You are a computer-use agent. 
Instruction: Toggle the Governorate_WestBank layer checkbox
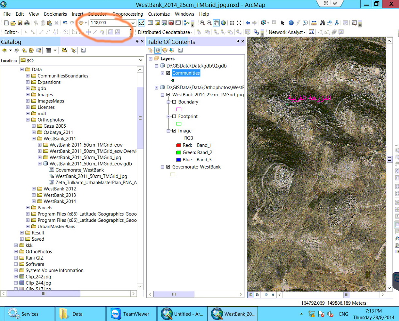coord(168,167)
